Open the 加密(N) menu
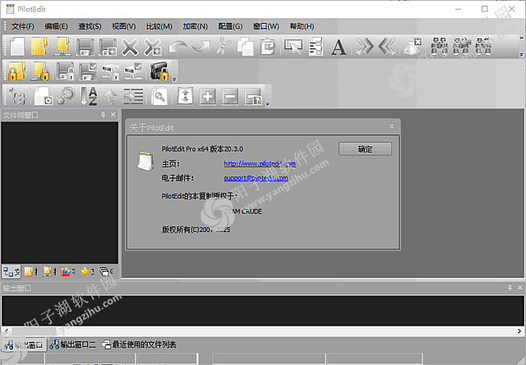 (x=195, y=26)
